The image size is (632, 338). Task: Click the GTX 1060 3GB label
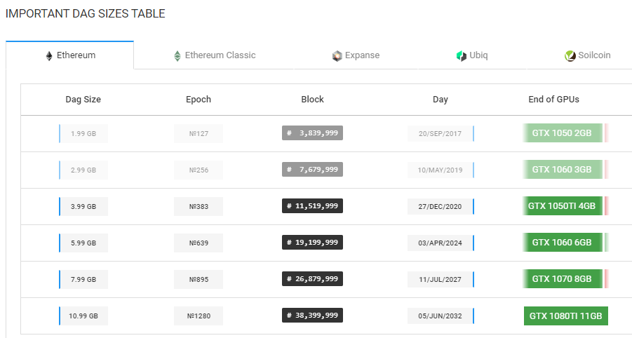(562, 170)
